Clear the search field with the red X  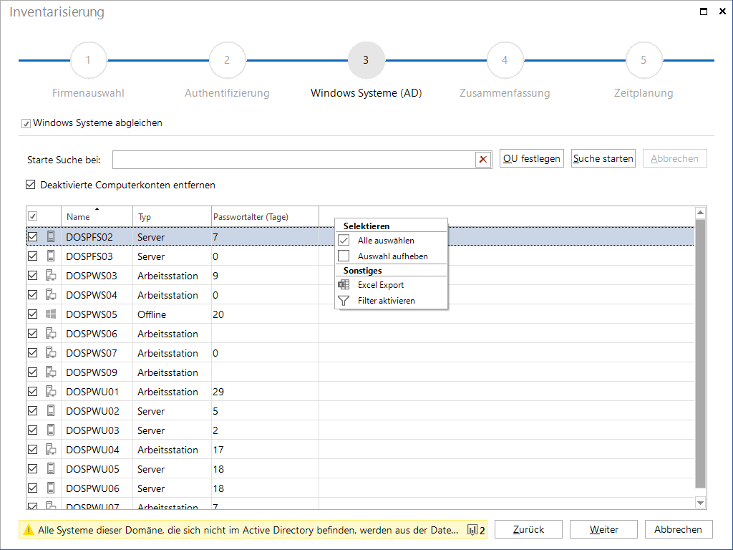point(483,160)
